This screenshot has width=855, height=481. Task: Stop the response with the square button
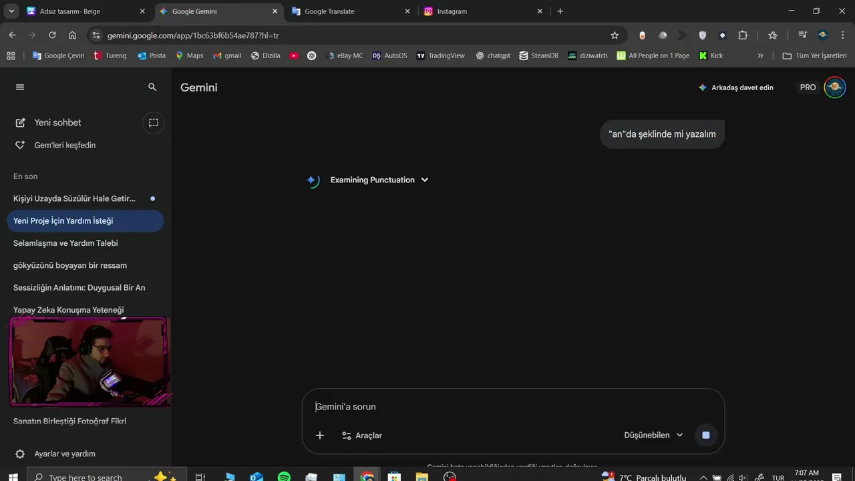(705, 435)
